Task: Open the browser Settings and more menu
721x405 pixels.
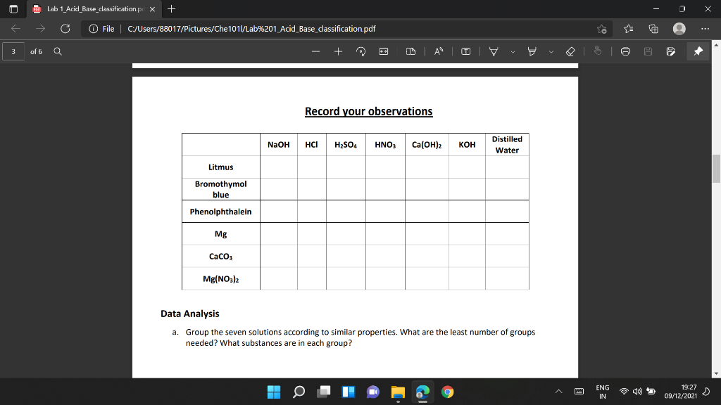Action: click(706, 30)
